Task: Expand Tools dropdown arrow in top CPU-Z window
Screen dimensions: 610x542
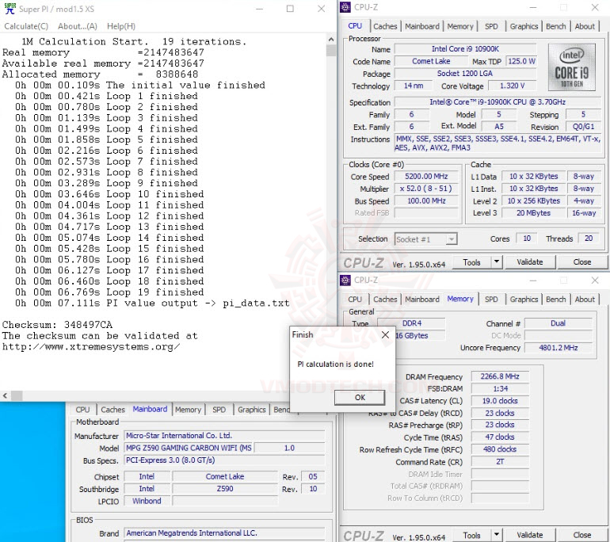Action: click(x=497, y=262)
